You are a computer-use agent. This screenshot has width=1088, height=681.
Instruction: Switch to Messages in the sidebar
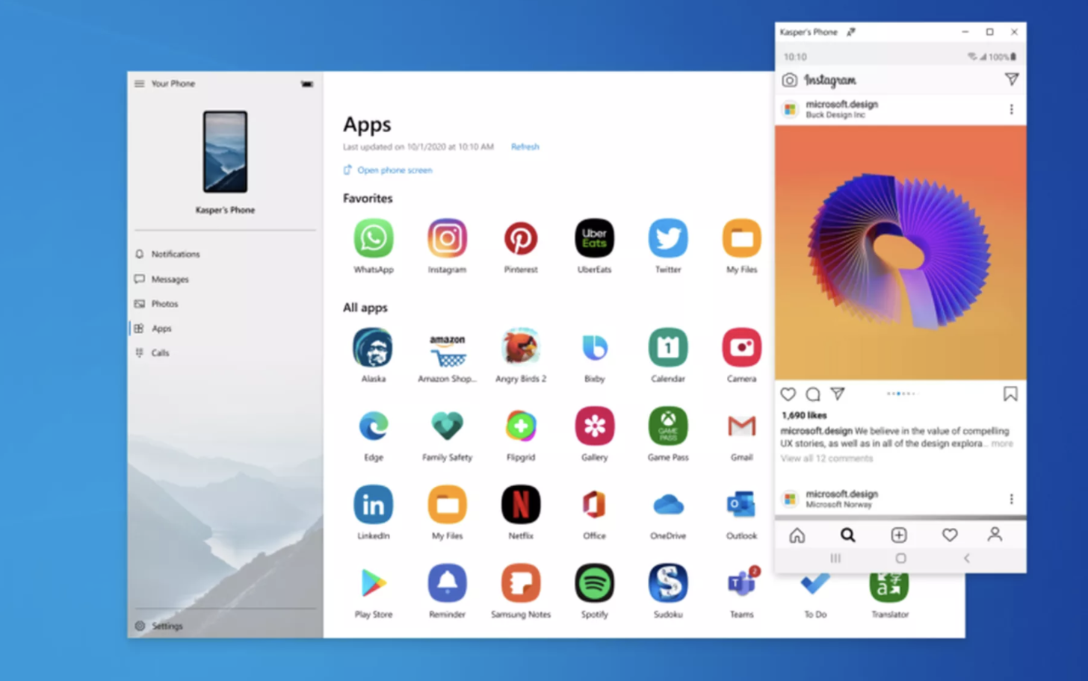tap(170, 279)
